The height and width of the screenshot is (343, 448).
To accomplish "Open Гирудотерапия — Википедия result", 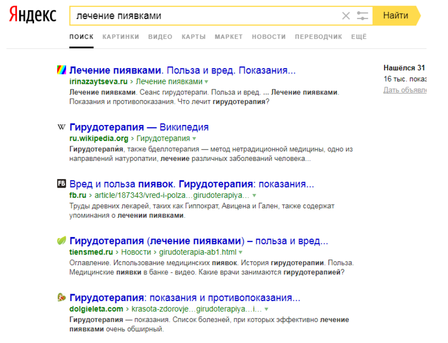I will point(139,127).
